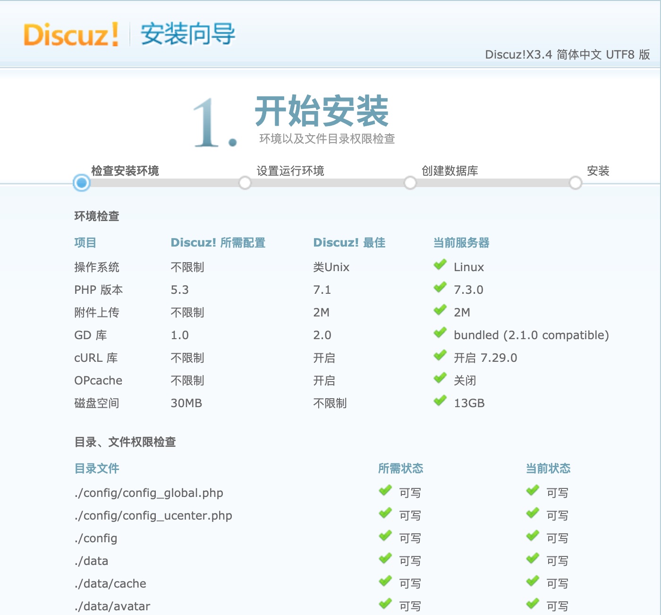Click the Discuz! 最佳 column header

pyautogui.click(x=349, y=242)
